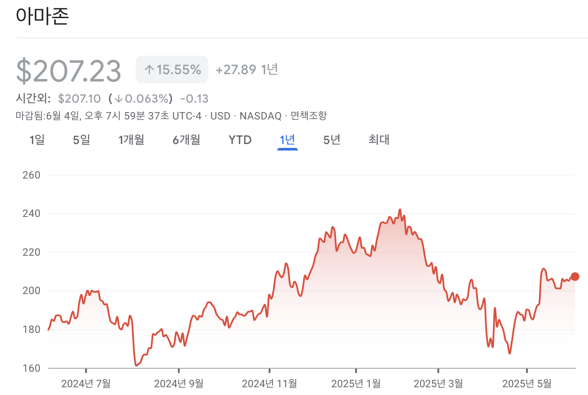
Task: Select the 1개월 range
Action: click(131, 140)
